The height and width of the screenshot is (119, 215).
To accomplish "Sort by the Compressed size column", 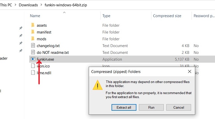I will tap(167, 16).
